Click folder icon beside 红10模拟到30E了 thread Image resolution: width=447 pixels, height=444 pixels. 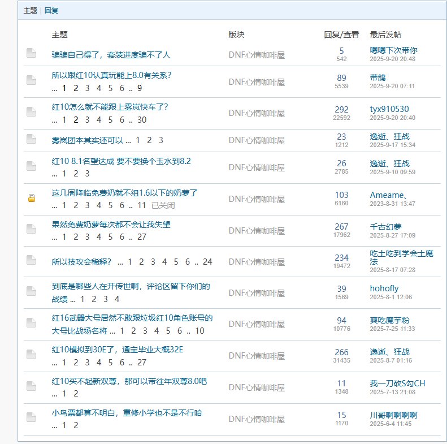tap(32, 355)
